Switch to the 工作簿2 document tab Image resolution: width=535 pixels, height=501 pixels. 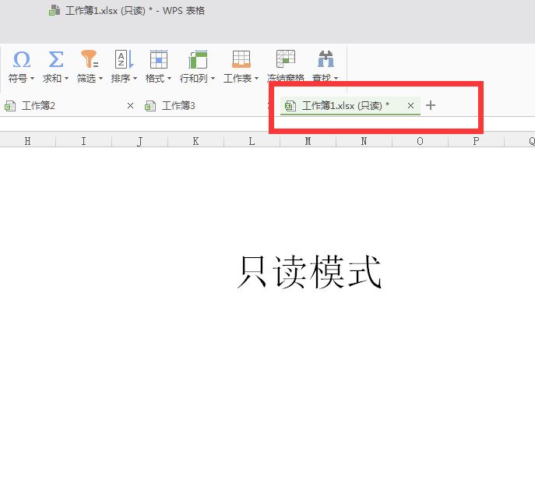pos(69,106)
